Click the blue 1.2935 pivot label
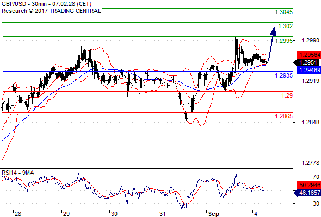This screenshot has height=217, width=321. tap(284, 75)
